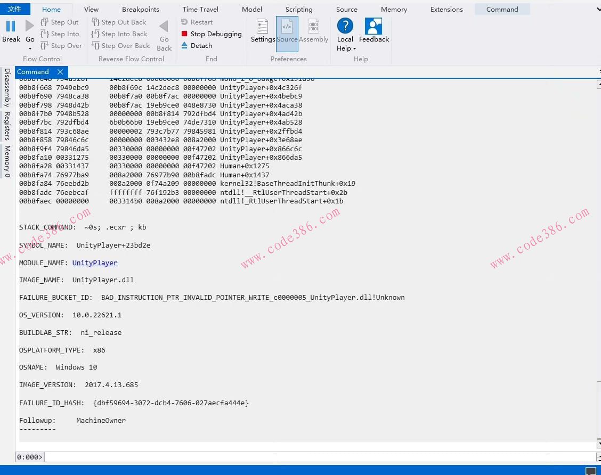
Task: Expand the Local Help dropdown arrow
Action: point(354,48)
